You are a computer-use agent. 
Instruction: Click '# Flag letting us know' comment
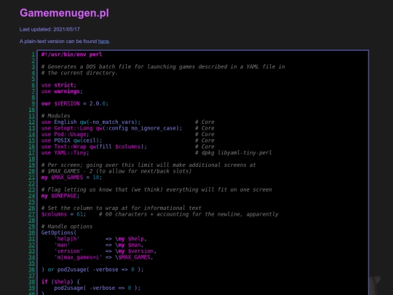[x=156, y=189]
